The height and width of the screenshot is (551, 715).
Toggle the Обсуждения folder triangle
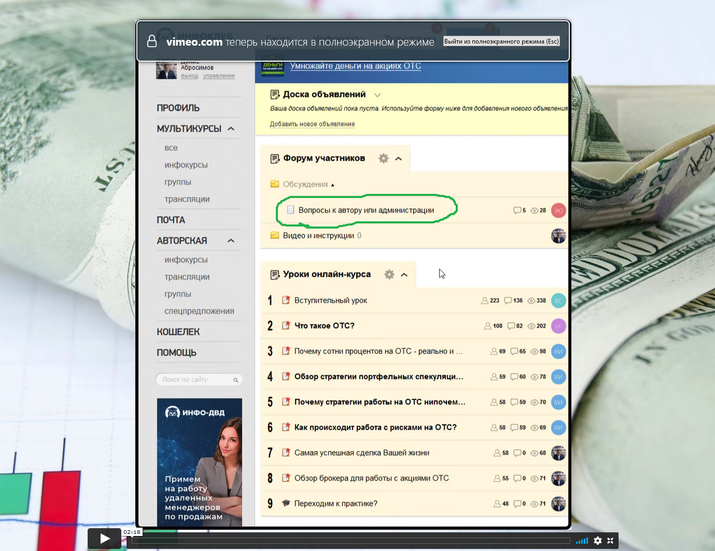coord(332,185)
